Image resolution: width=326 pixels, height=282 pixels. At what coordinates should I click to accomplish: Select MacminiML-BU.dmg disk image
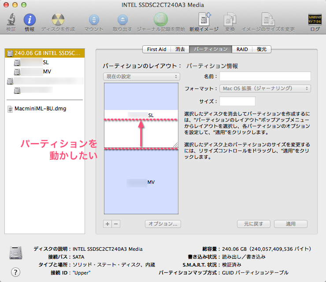click(44, 109)
